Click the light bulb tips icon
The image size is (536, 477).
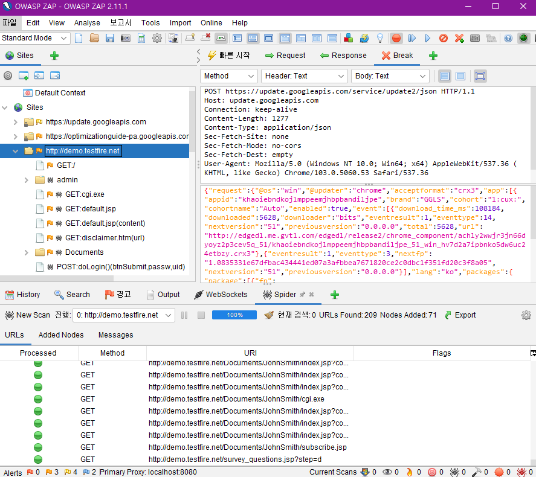coord(379,38)
